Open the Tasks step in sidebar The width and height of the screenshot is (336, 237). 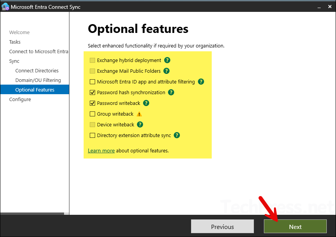15,42
